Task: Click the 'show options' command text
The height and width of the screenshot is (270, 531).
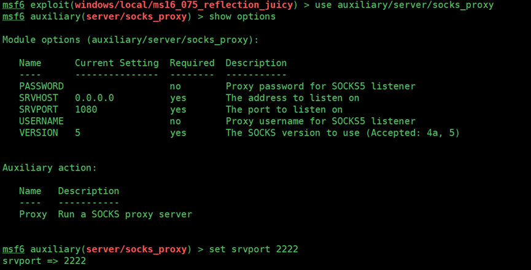Action: pos(242,17)
